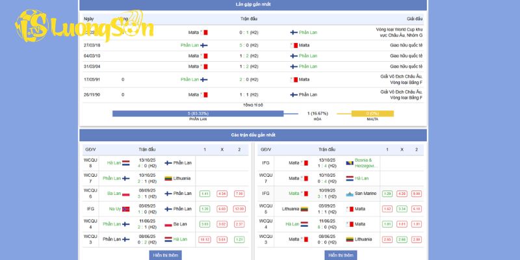Expand more Phần Lan matches with Hiển thị thêm
The height and width of the screenshot is (260, 520).
[166, 255]
